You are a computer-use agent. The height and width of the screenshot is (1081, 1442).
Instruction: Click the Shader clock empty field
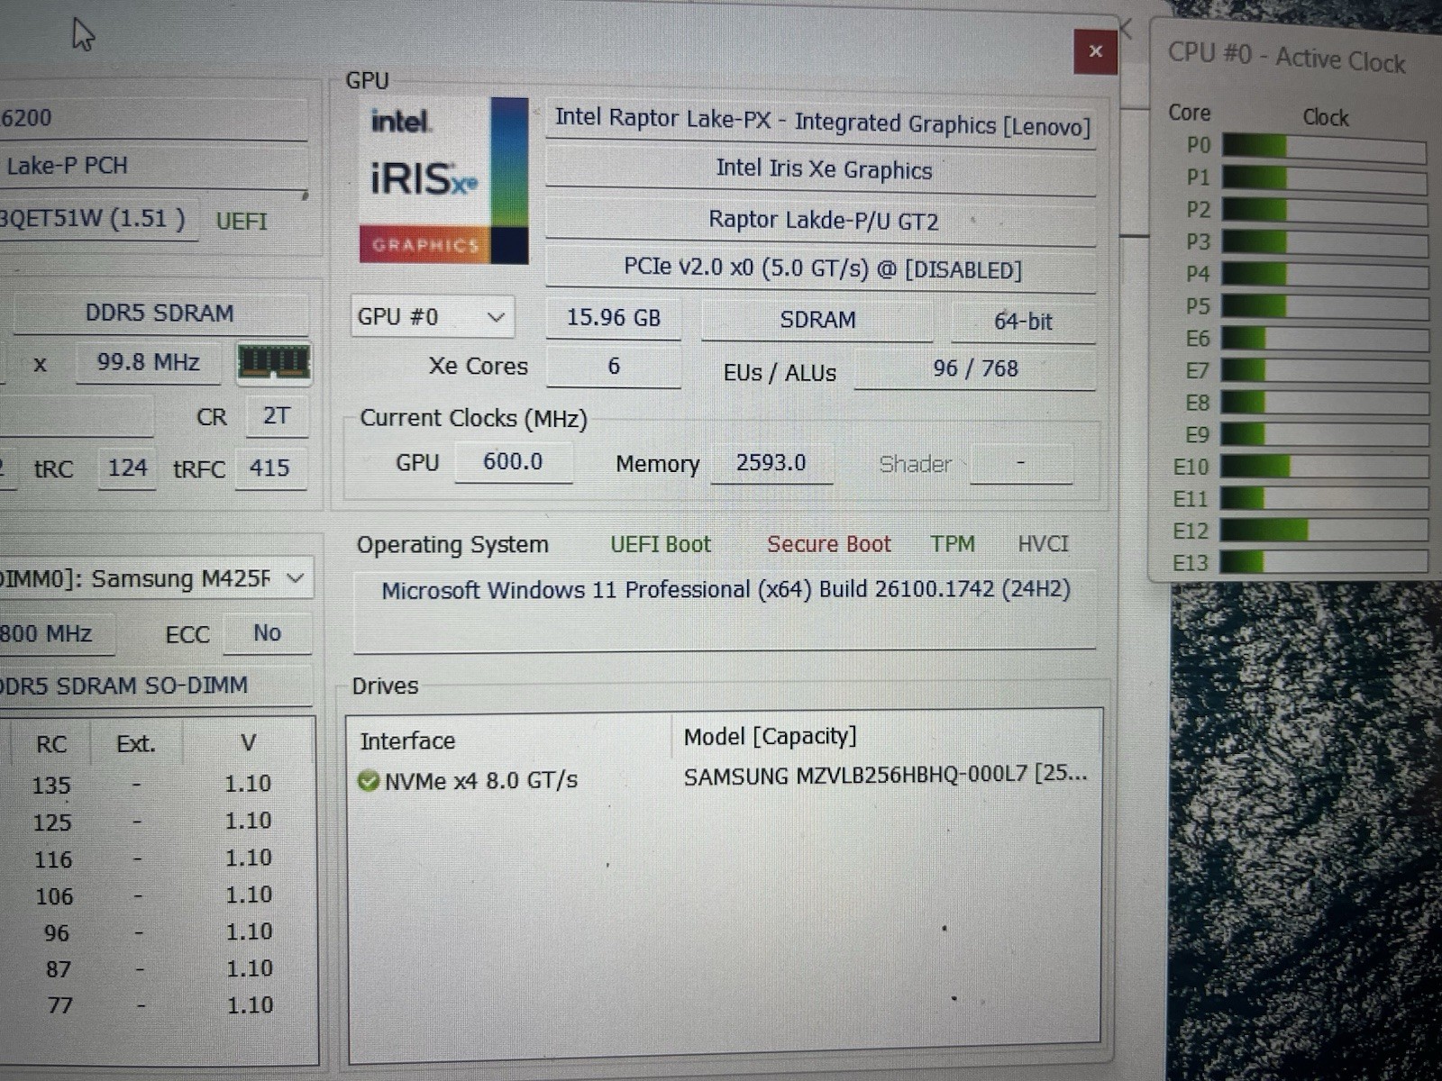point(1021,464)
